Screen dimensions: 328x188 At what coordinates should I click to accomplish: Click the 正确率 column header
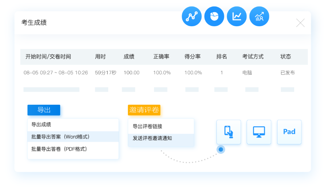[162, 57]
